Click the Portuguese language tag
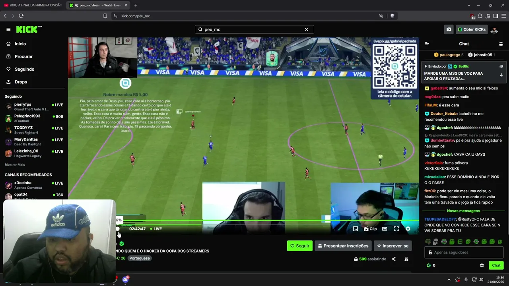The image size is (509, 286). point(140,258)
